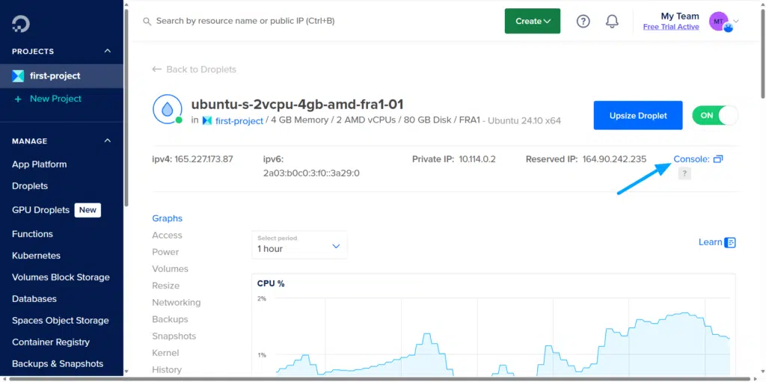This screenshot has width=766, height=382.
Task: Click the Console window launch icon
Action: [718, 158]
